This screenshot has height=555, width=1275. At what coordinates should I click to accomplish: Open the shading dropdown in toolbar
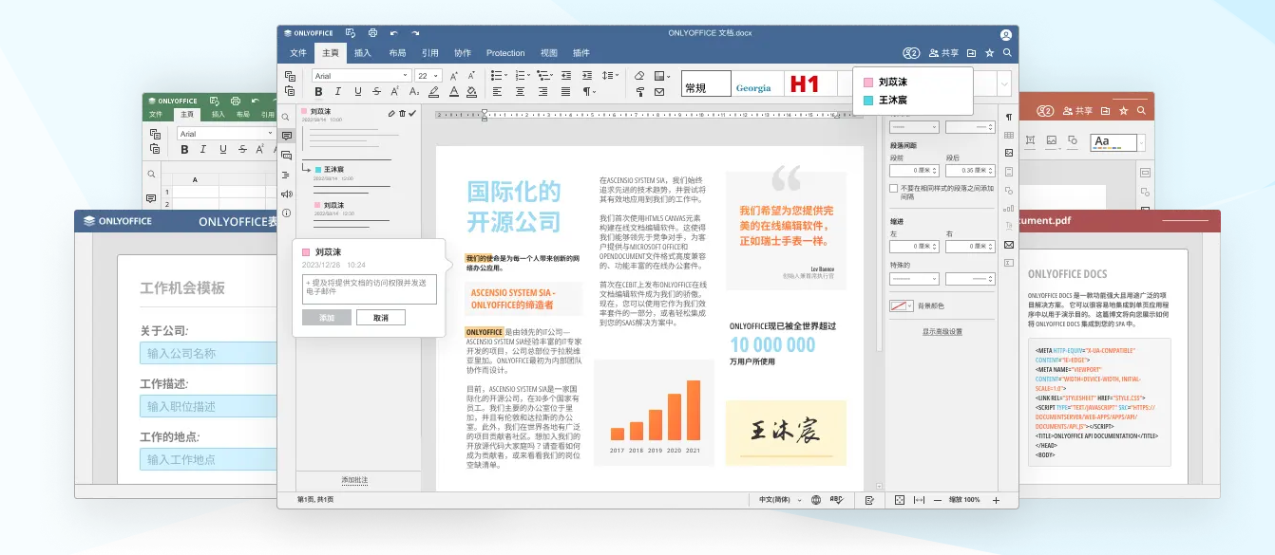coord(670,76)
